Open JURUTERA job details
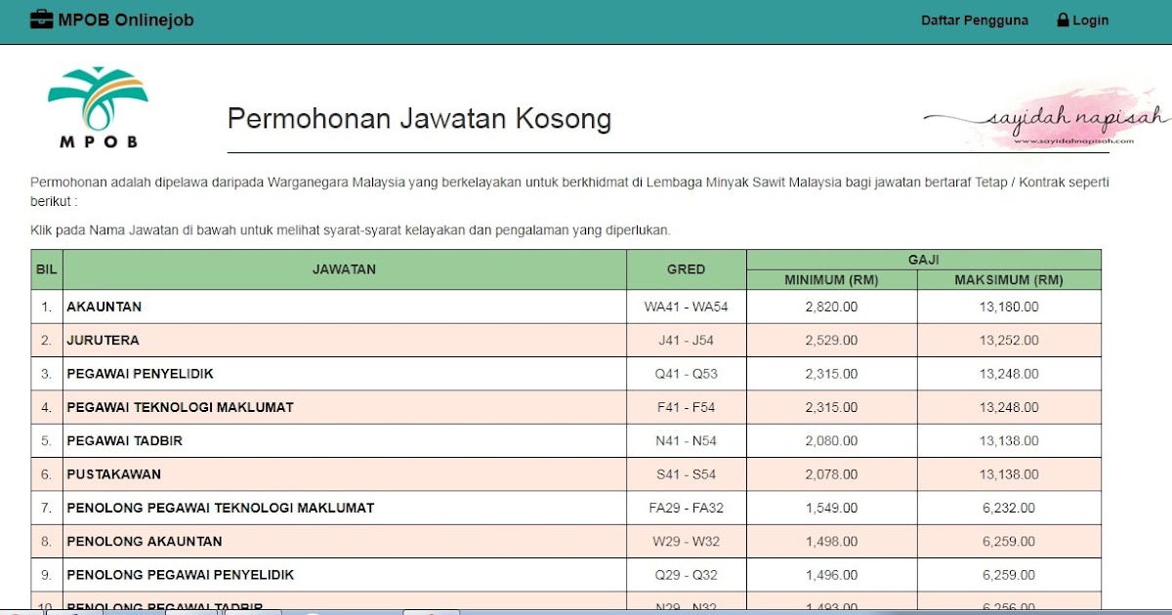This screenshot has width=1172, height=615. [x=103, y=341]
